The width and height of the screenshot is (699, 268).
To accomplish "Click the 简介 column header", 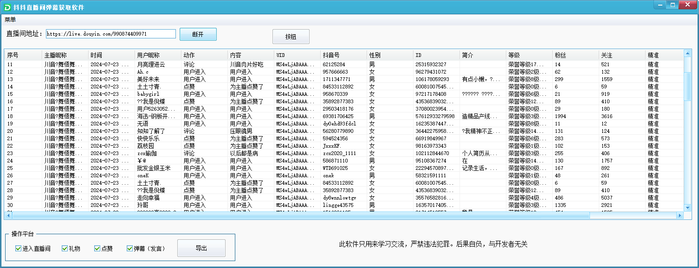I will (483, 55).
